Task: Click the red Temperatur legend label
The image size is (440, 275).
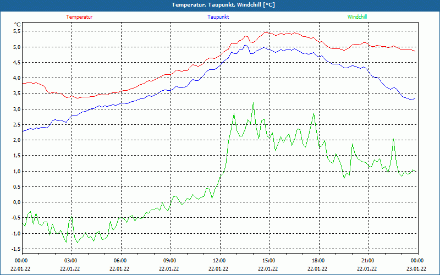Action: pyautogui.click(x=79, y=17)
